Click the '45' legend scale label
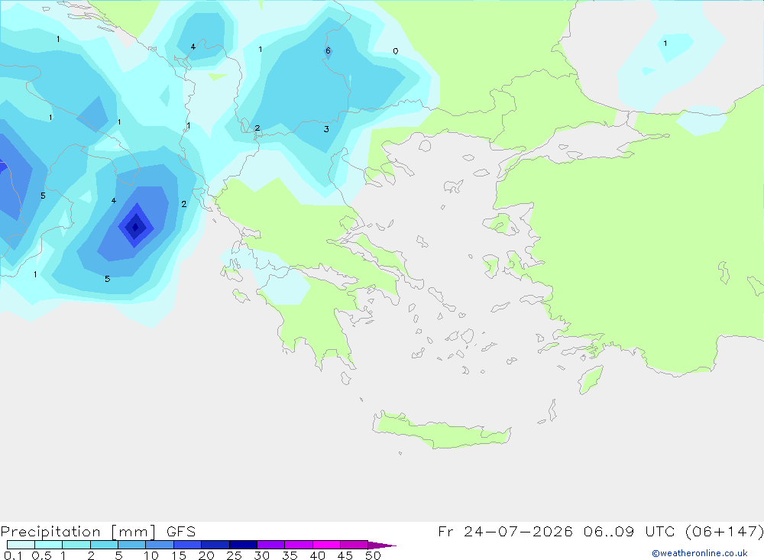 point(345,555)
